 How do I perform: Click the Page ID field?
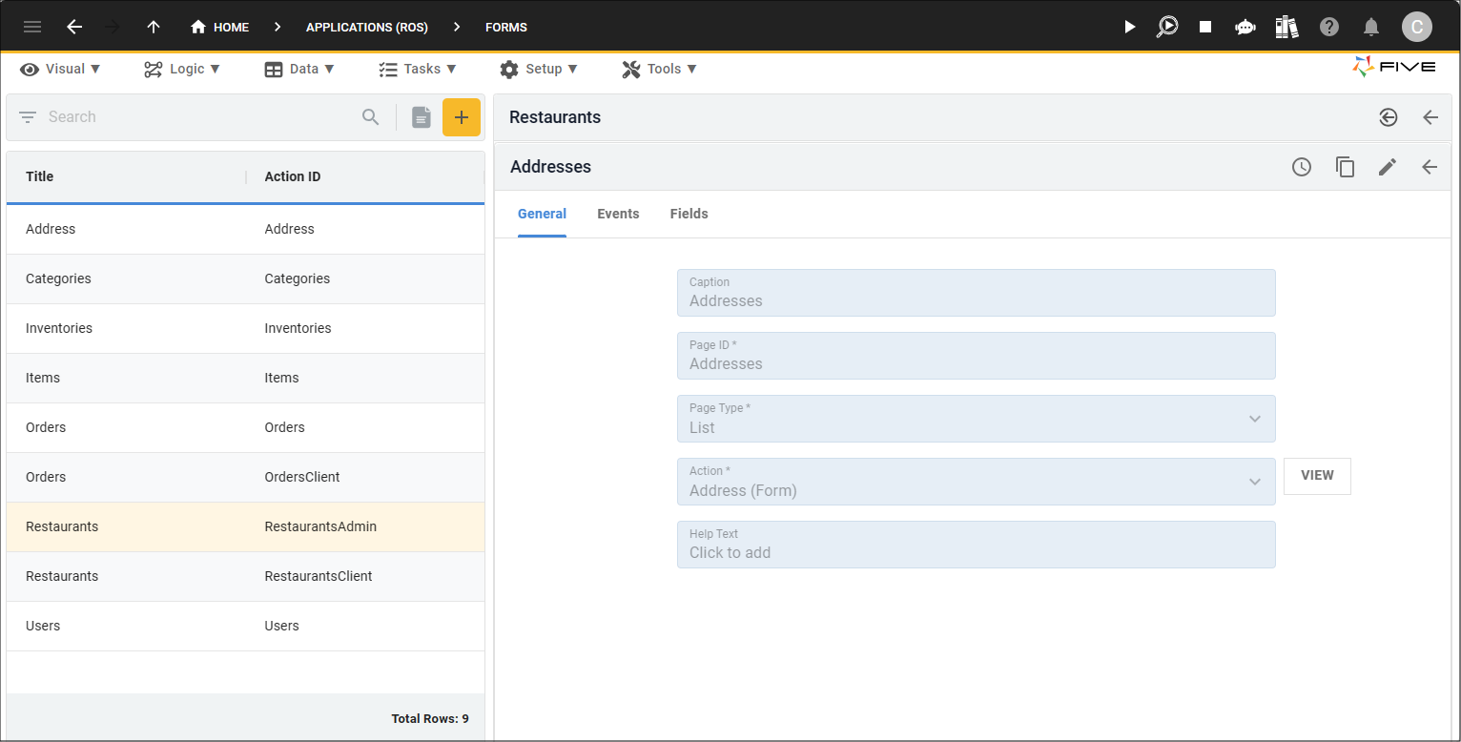pos(976,356)
